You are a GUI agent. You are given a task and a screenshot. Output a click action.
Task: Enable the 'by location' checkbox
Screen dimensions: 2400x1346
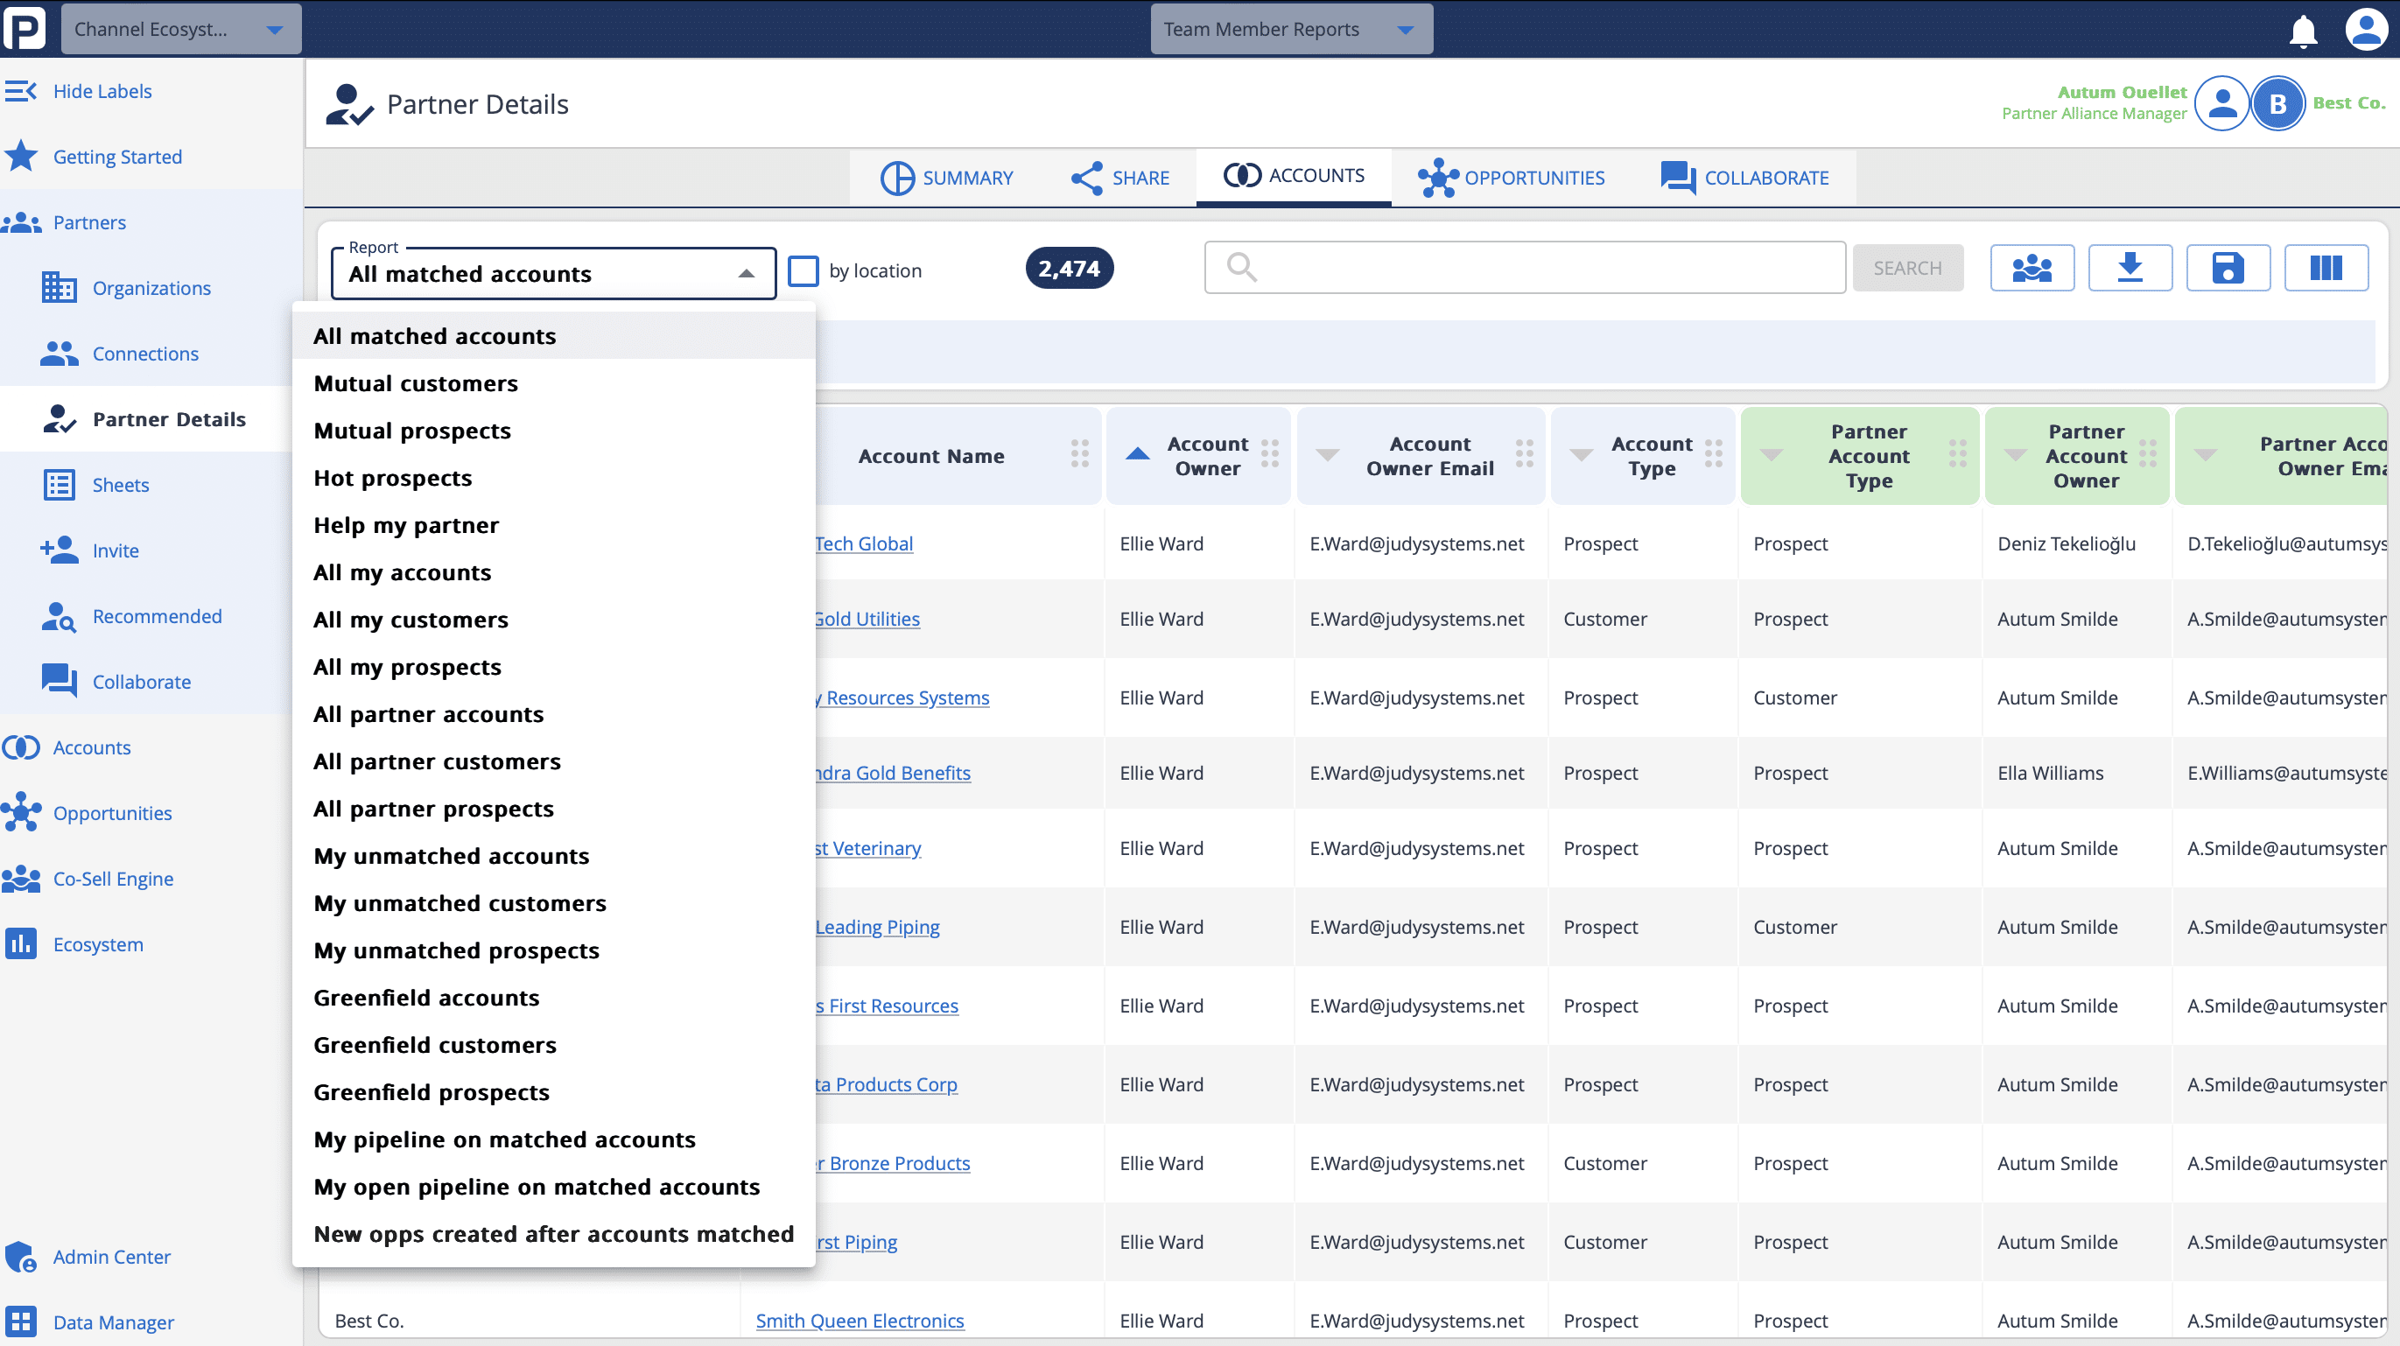click(804, 270)
